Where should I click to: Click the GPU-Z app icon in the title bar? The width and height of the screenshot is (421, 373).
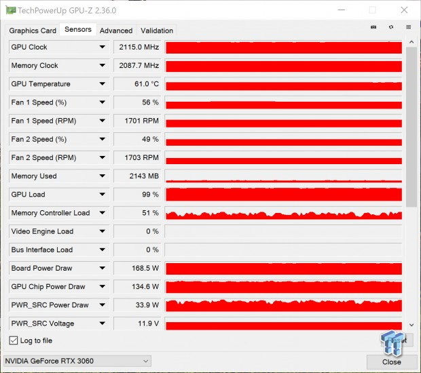(x=11, y=10)
